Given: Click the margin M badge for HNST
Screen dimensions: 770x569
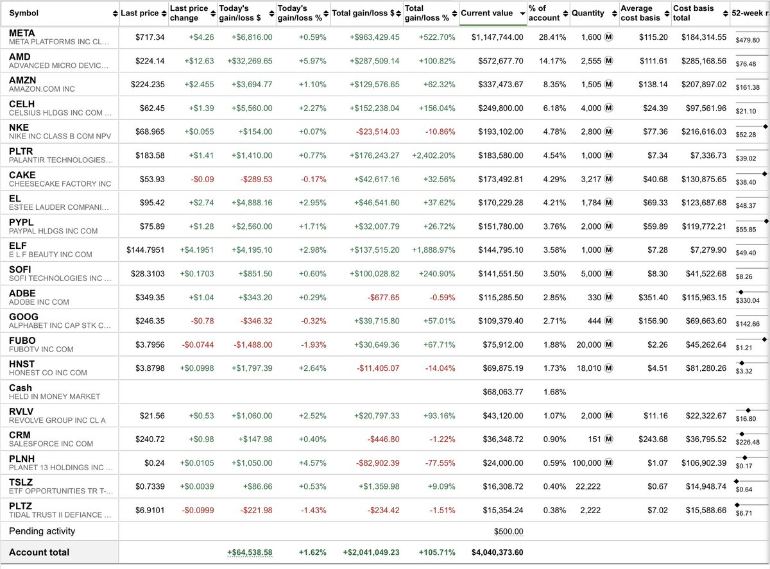Looking at the screenshot, I should (609, 368).
